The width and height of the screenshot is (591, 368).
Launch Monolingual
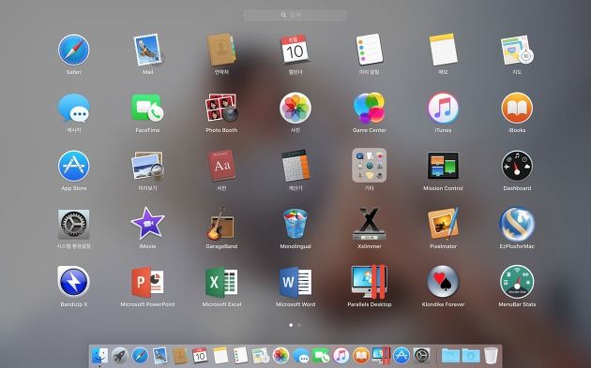295,224
